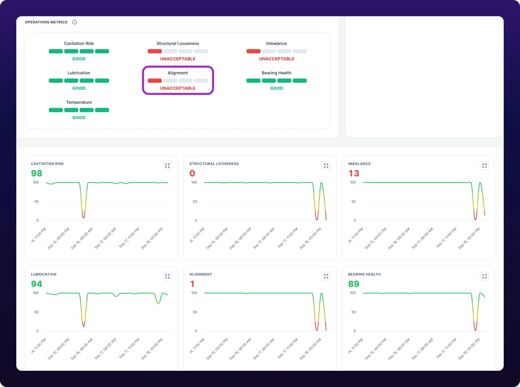This screenshot has height=387, width=520.
Task: Click the "Bearing Health" label in the metrics summary
Action: coord(277,73)
